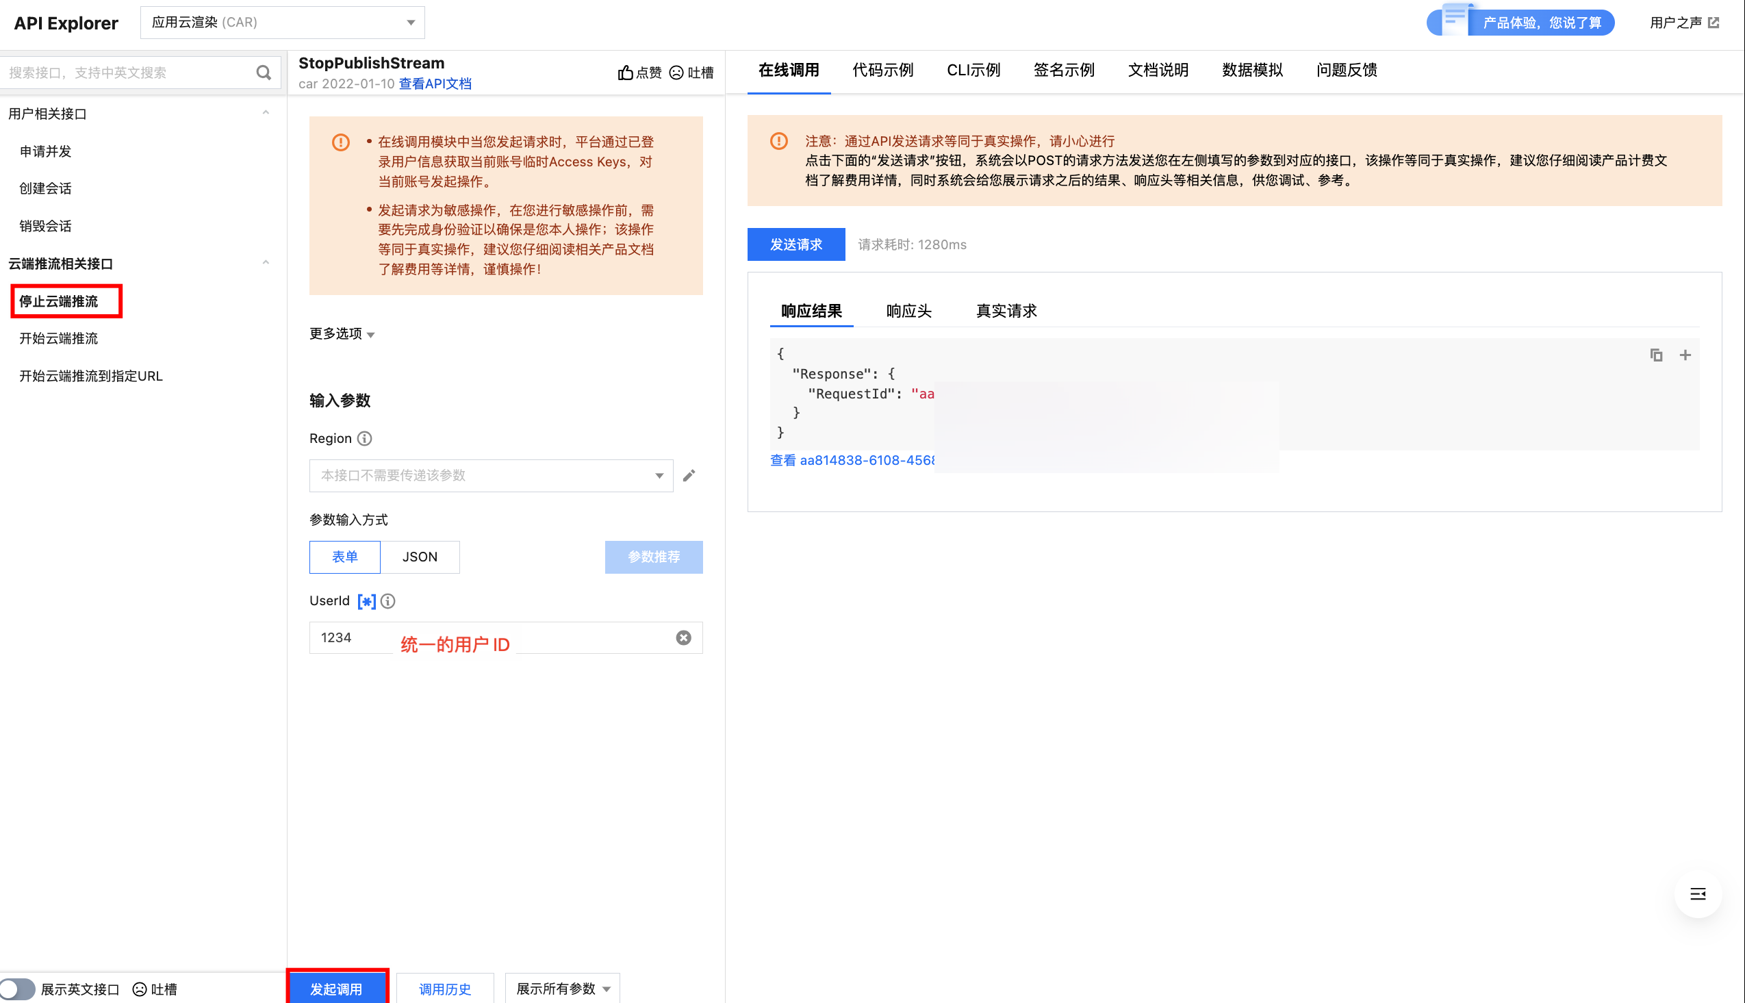Open the 查看API文档 link
1745x1003 pixels.
pyautogui.click(x=435, y=84)
